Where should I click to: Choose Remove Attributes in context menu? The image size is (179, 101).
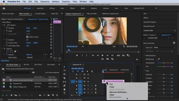(119, 92)
